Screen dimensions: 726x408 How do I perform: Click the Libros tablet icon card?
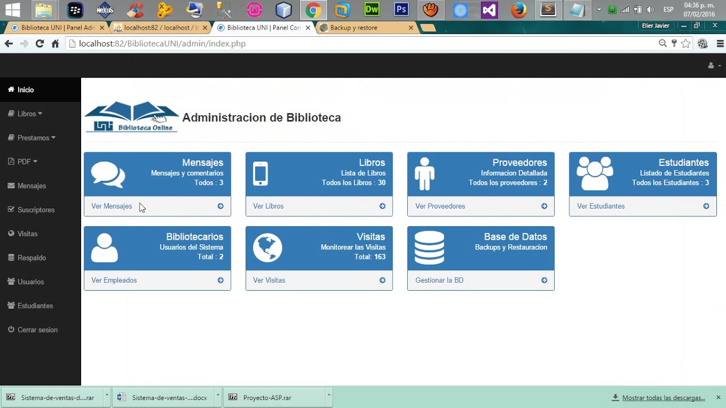coord(260,174)
